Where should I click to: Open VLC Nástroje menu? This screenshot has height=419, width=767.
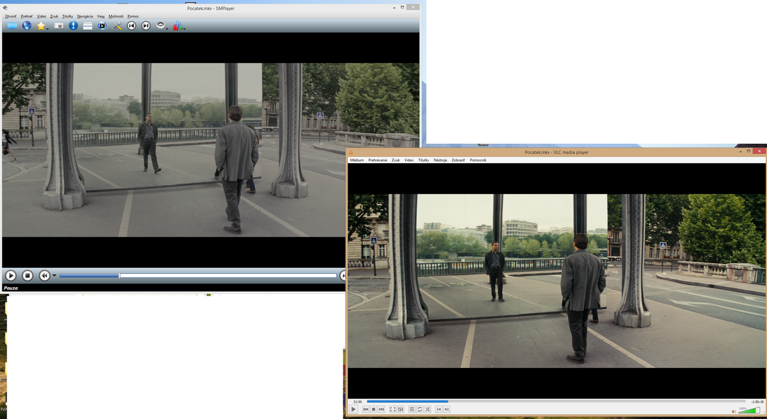(x=440, y=160)
